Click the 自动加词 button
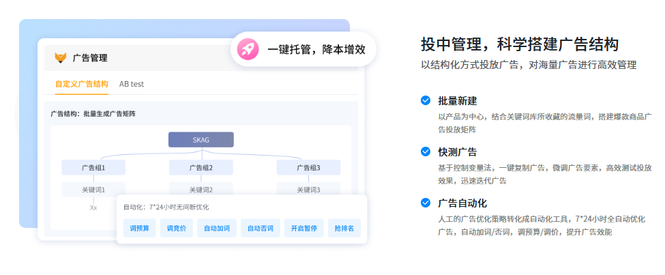The width and height of the screenshot is (665, 275). pos(218,229)
